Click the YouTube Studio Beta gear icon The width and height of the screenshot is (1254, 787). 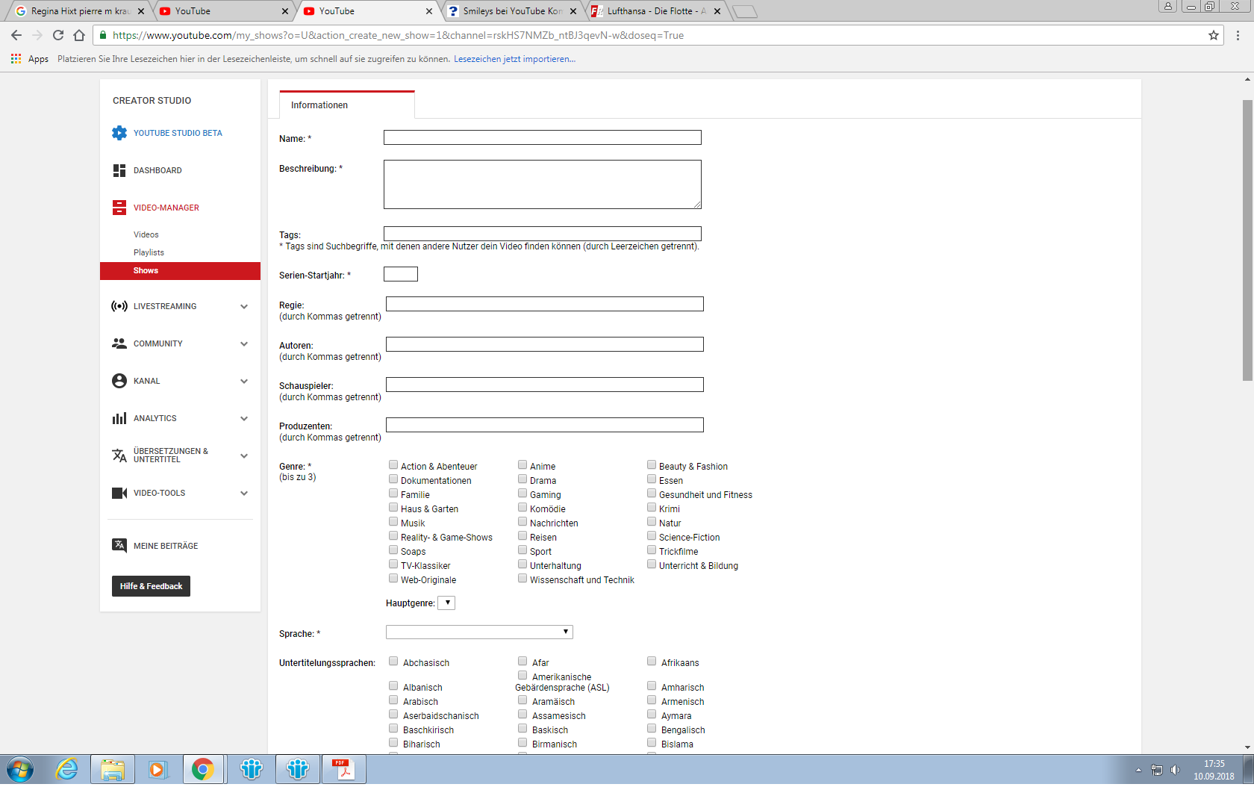pos(119,133)
